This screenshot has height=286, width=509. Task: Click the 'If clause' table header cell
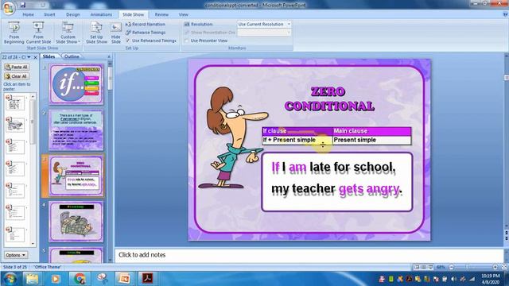297,131
